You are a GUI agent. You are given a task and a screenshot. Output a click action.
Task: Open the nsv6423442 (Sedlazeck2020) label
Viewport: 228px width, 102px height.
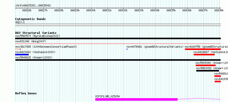point(35,52)
